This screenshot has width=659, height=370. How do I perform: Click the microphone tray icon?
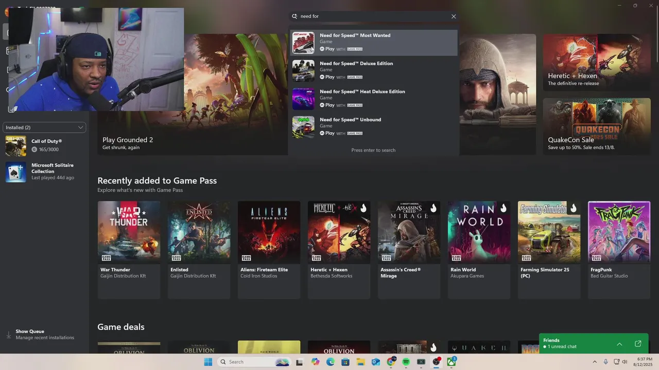click(x=605, y=362)
